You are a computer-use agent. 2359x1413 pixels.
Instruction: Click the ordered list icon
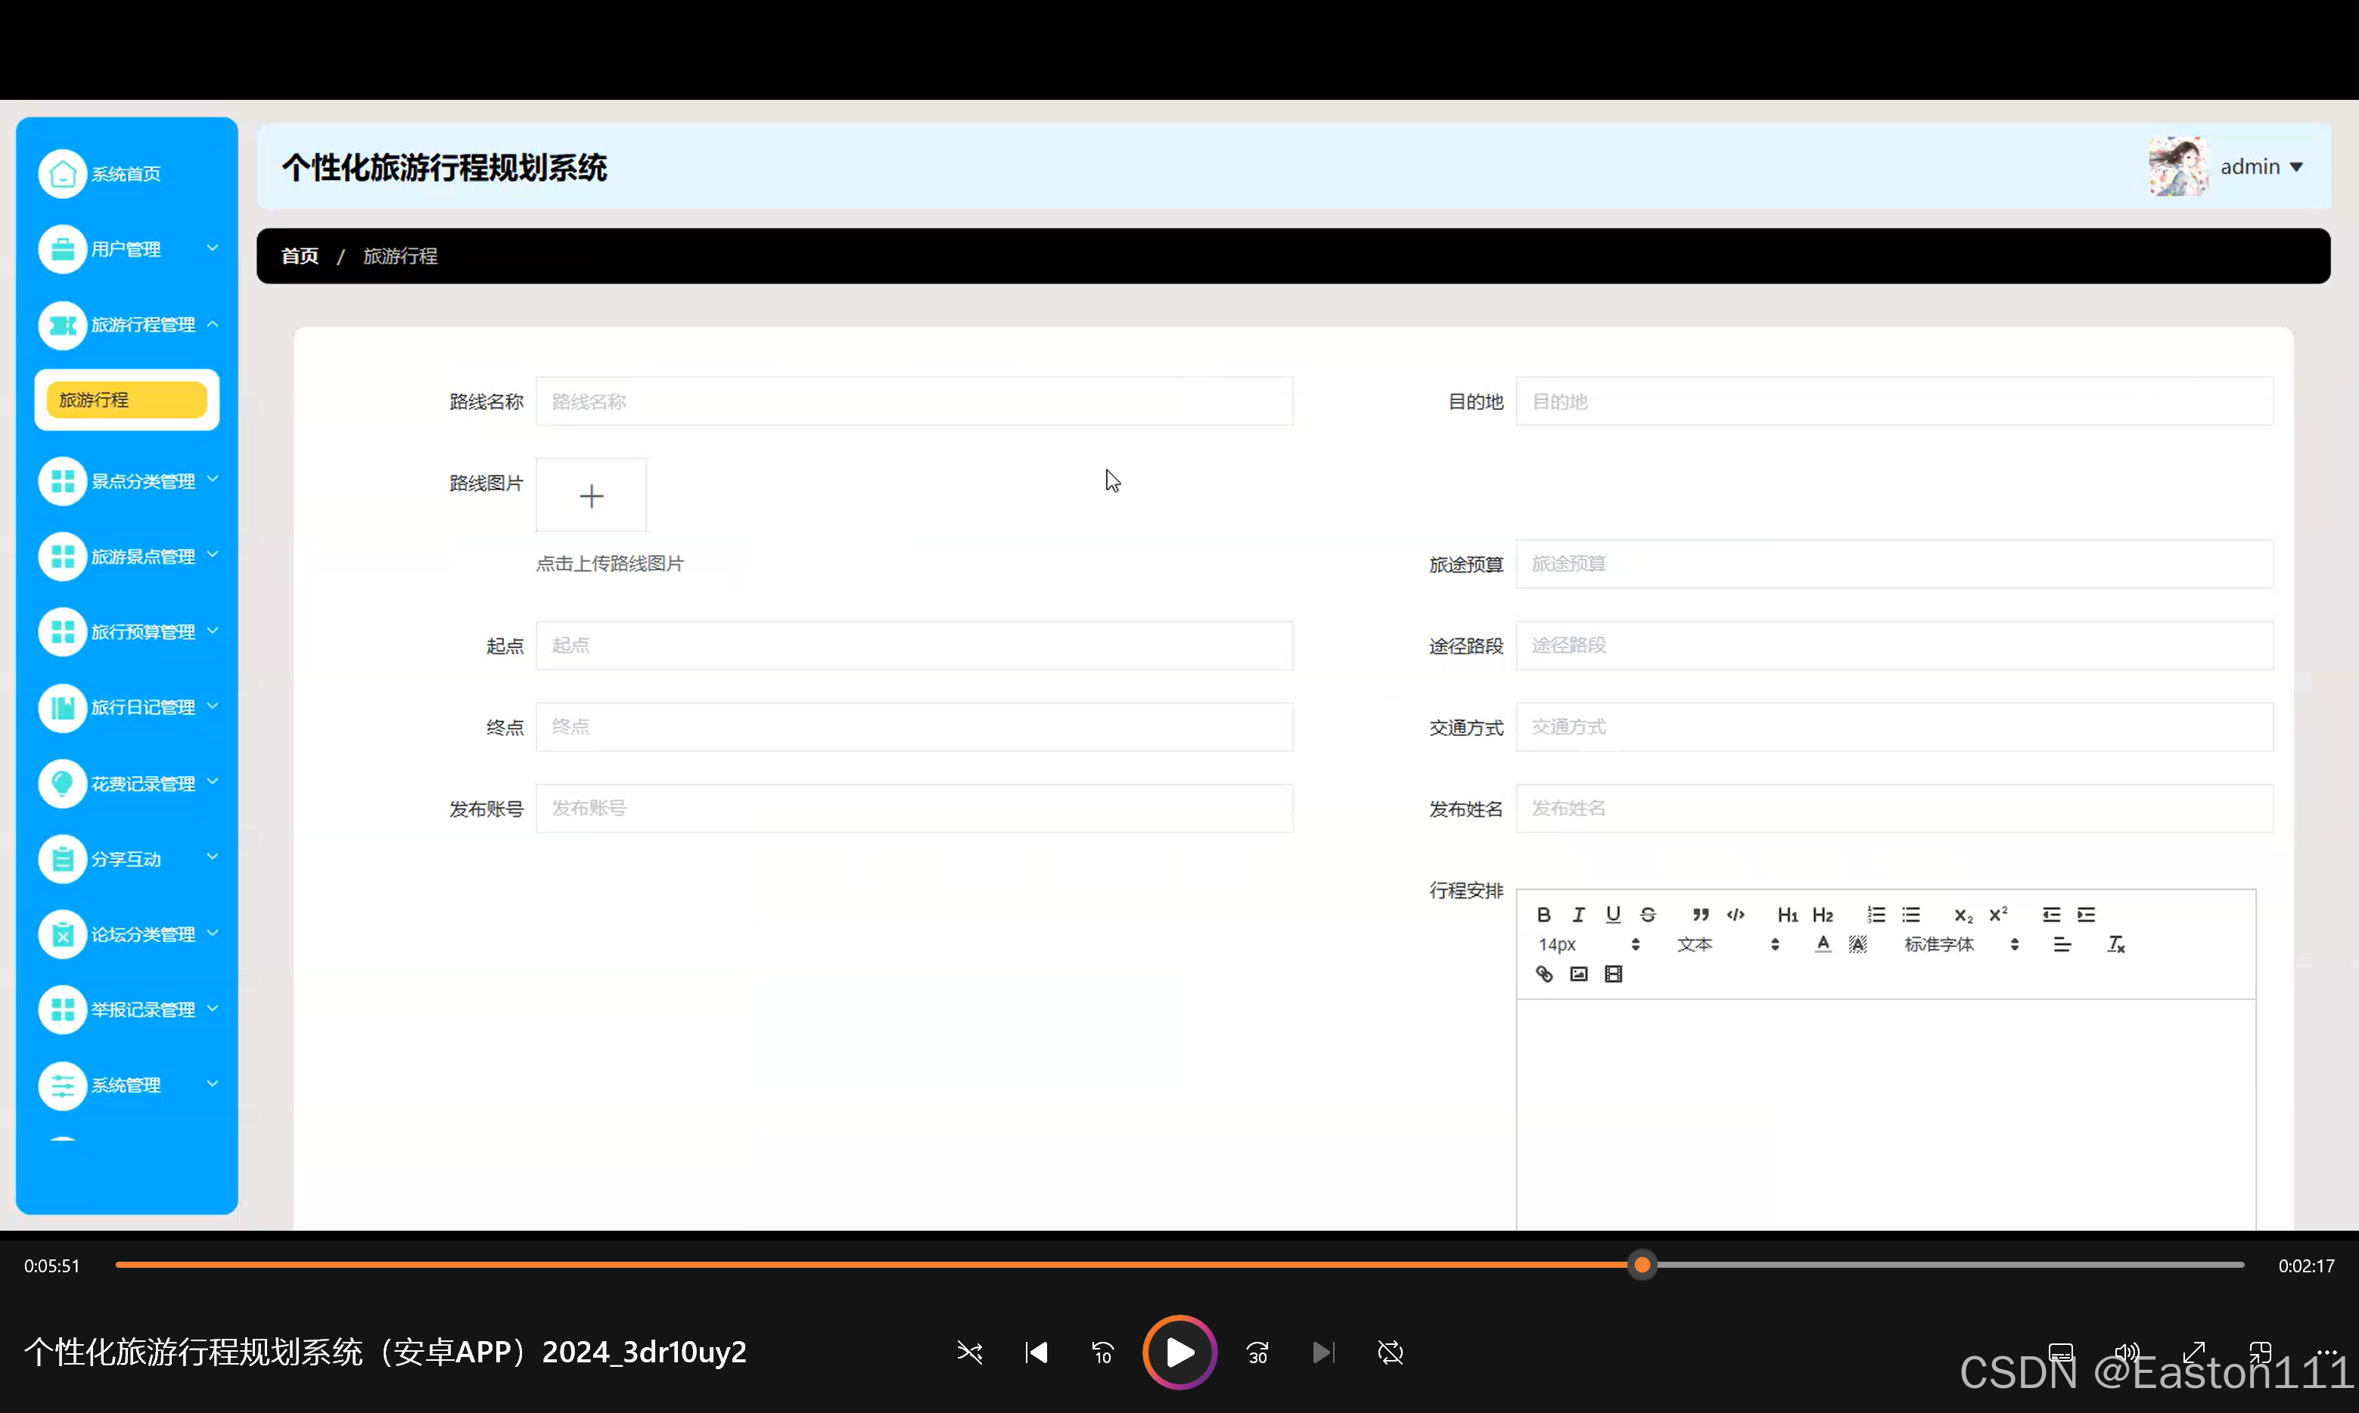point(1876,915)
